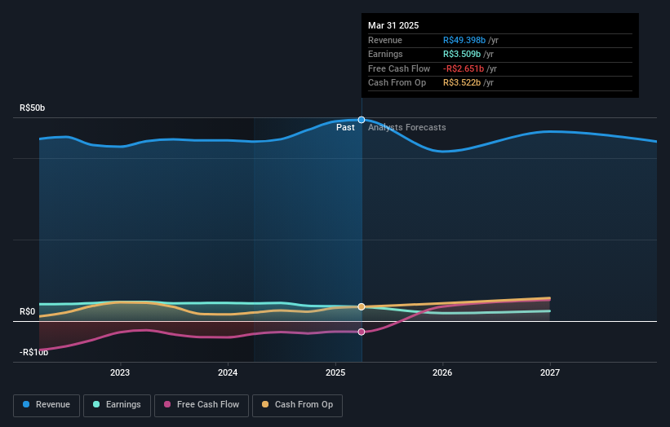Click the -R$2.651b free cash flow value
This screenshot has width=670, height=427.
pyautogui.click(x=464, y=68)
